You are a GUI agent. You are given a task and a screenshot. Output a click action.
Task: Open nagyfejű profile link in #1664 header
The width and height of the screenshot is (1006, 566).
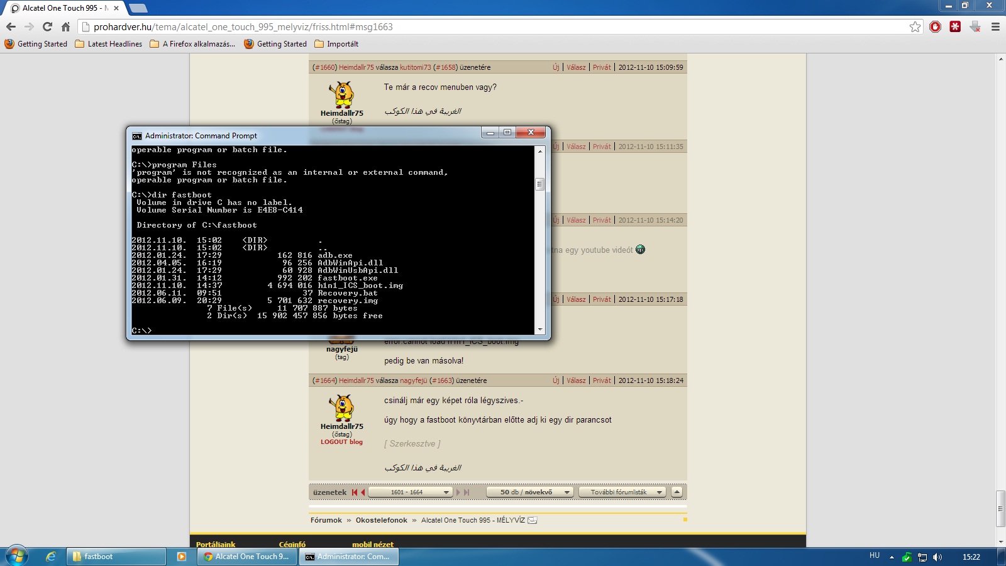point(414,380)
